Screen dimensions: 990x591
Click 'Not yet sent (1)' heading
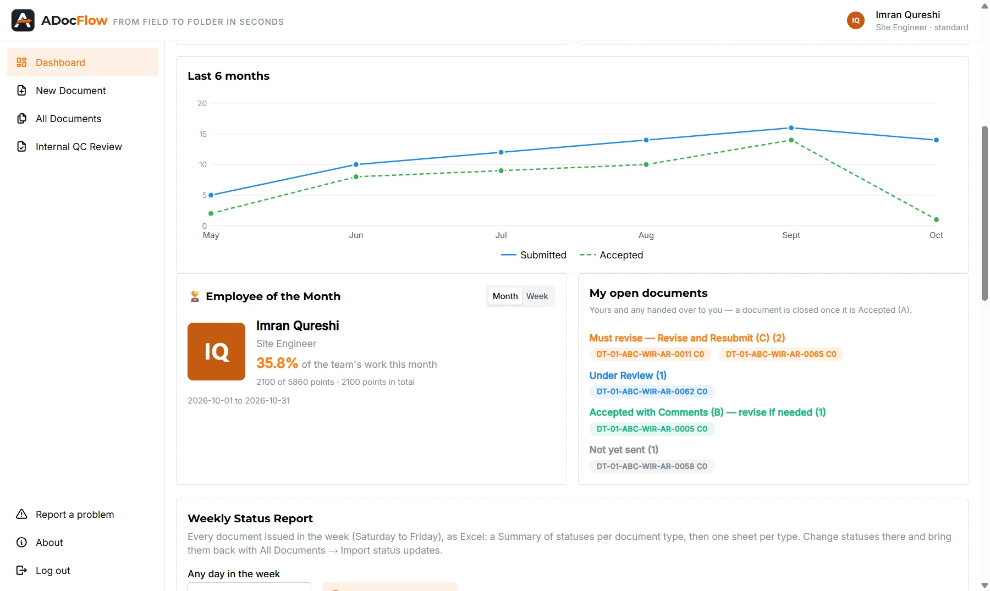point(624,449)
